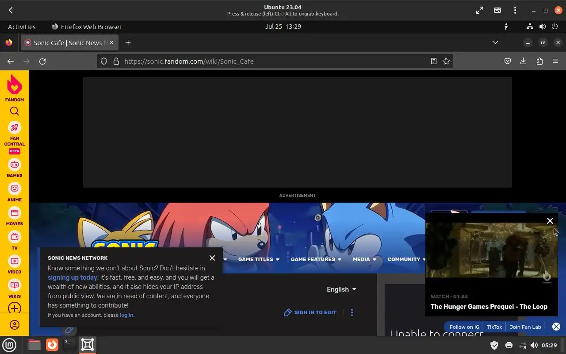Viewport: 566px width, 354px height.
Task: Open more page actions three-dot menu
Action: [x=352, y=312]
